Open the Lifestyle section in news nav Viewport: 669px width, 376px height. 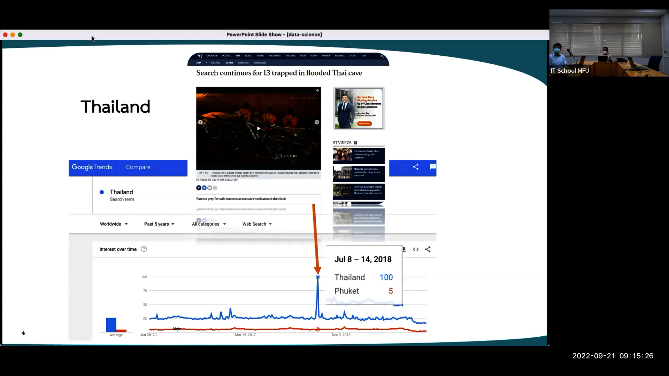pyautogui.click(x=290, y=56)
